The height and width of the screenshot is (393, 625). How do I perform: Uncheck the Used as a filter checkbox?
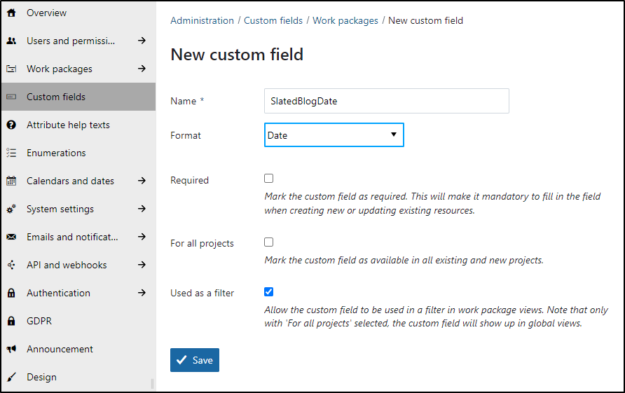tap(268, 291)
